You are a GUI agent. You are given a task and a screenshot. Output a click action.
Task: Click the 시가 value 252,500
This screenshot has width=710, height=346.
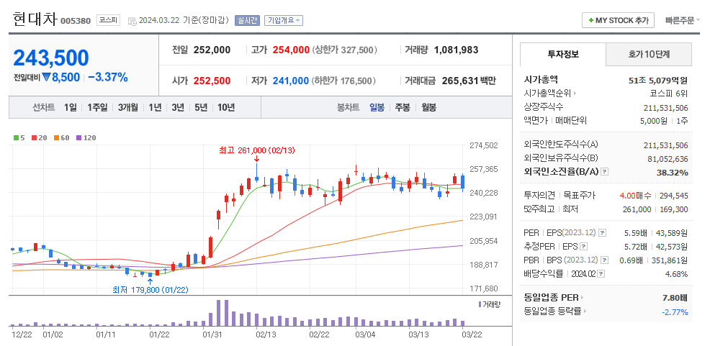point(212,81)
